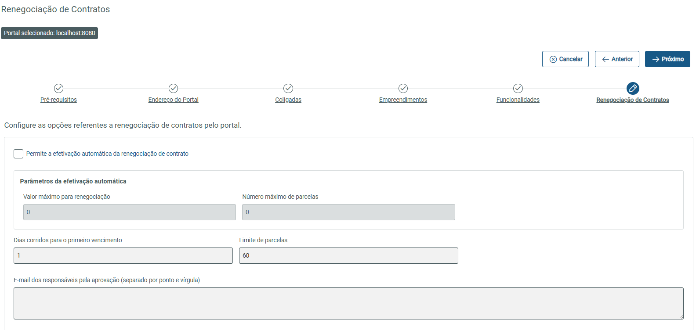Enable automatic contract renegotiation checkbox
Screen dimensions: 696x330
click(18, 154)
